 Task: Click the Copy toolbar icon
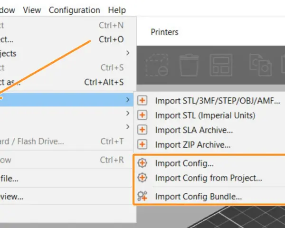pos(260,65)
